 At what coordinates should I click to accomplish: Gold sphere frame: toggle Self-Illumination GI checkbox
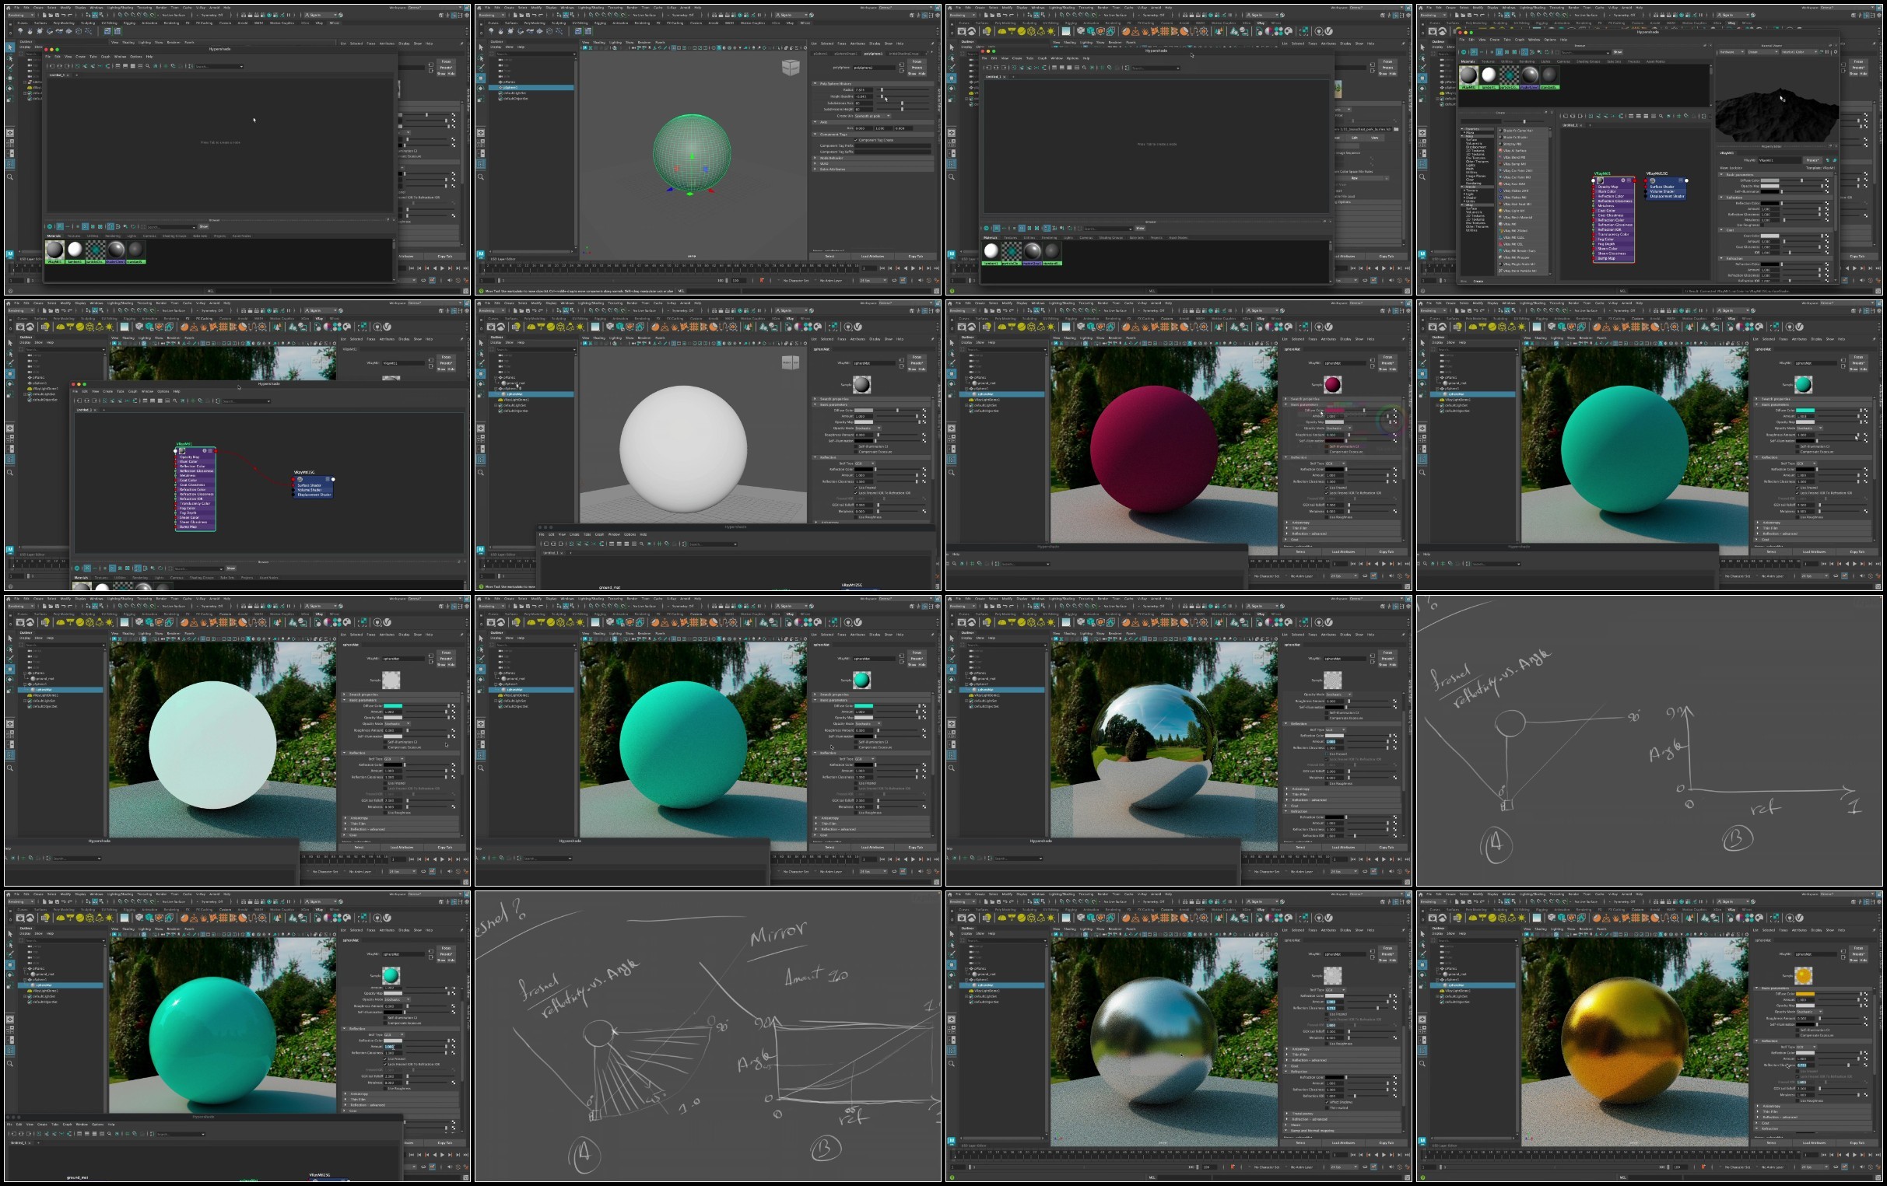1798,1030
